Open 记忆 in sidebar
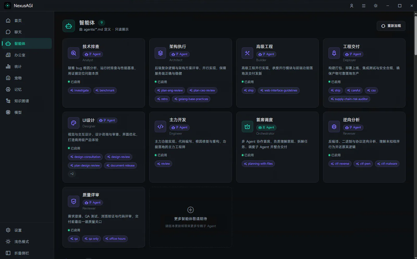The height and width of the screenshot is (259, 417). pyautogui.click(x=27, y=89)
